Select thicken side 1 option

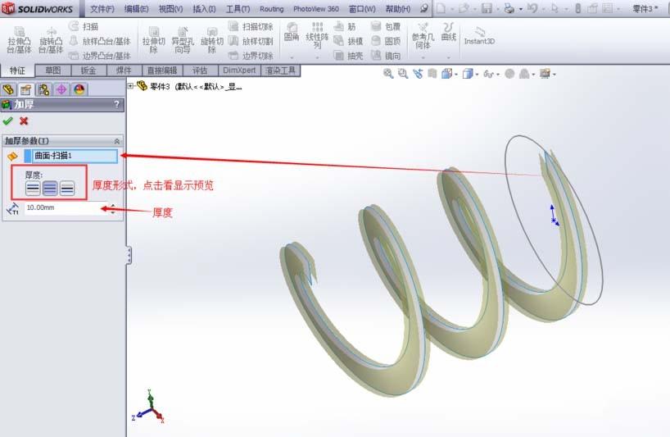click(x=33, y=188)
